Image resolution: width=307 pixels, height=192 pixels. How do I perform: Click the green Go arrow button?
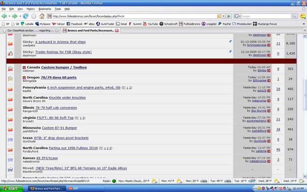pyautogui.click(x=229, y=16)
